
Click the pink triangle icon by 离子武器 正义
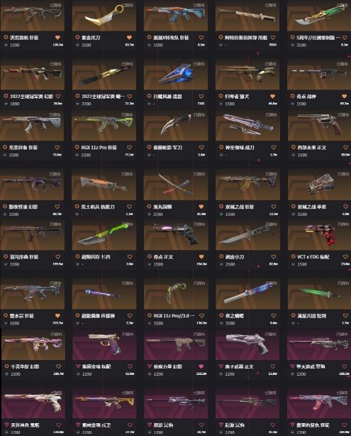coord(221,366)
